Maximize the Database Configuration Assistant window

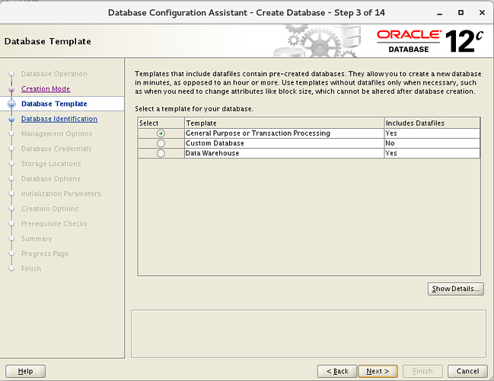(x=461, y=13)
